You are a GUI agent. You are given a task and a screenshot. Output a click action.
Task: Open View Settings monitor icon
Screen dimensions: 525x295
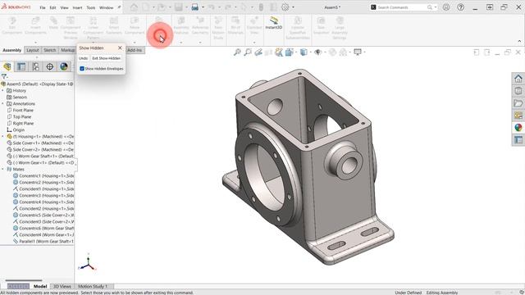(x=358, y=52)
